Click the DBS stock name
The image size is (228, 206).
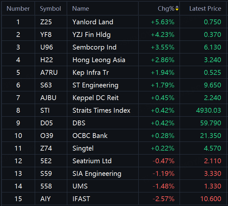coord(79,123)
